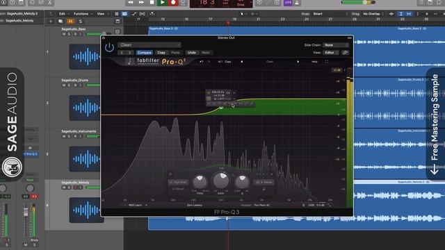Click the band solo headphones icon in popup
Image resolution: width=445 pixels, height=250 pixels.
[x=228, y=92]
